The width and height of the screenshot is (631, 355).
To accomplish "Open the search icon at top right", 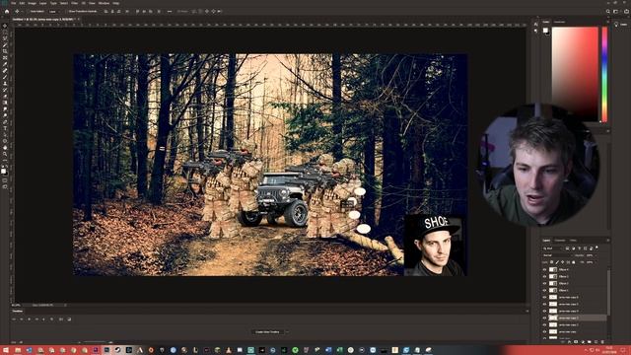I will click(608, 11).
